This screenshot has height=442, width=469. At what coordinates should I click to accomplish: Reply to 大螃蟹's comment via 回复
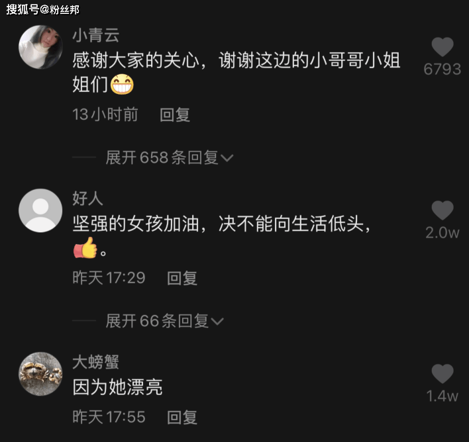pyautogui.click(x=182, y=418)
